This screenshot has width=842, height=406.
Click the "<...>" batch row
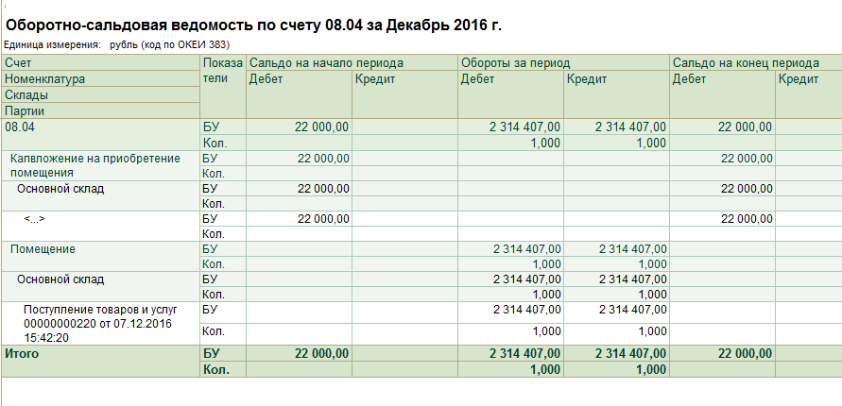tap(35, 219)
